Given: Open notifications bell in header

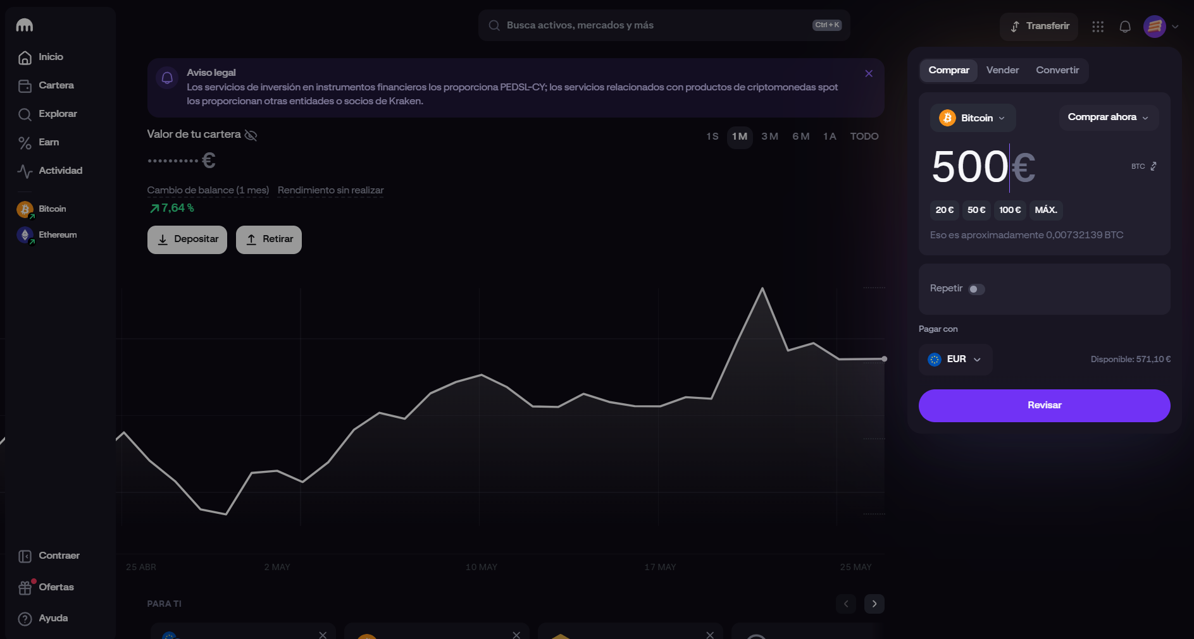Looking at the screenshot, I should pyautogui.click(x=1125, y=27).
